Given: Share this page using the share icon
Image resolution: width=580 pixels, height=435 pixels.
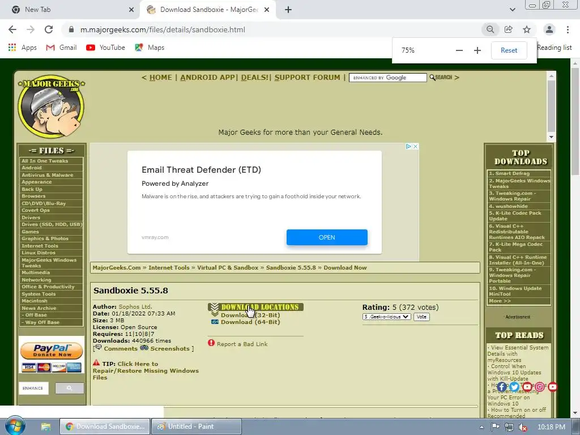Looking at the screenshot, I should [x=509, y=29].
